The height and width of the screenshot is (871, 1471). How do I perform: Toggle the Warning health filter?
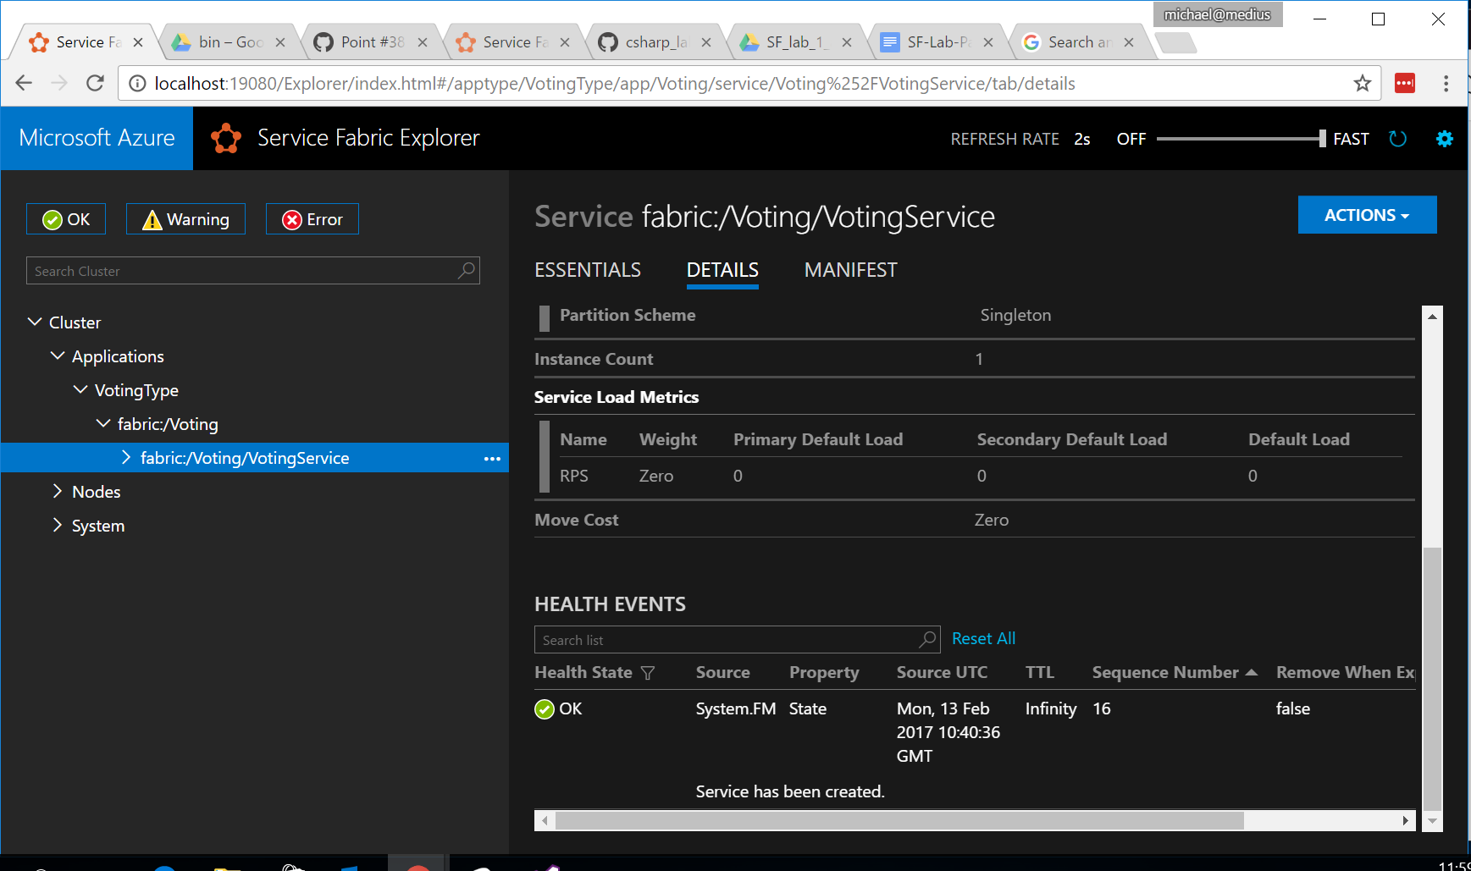point(185,219)
